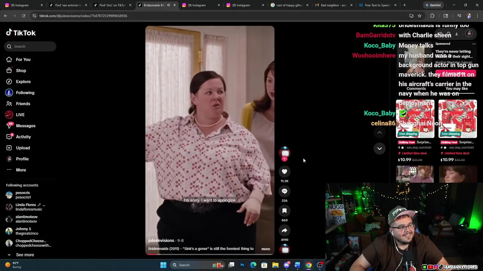Open julesevisions username on video

click(161, 241)
